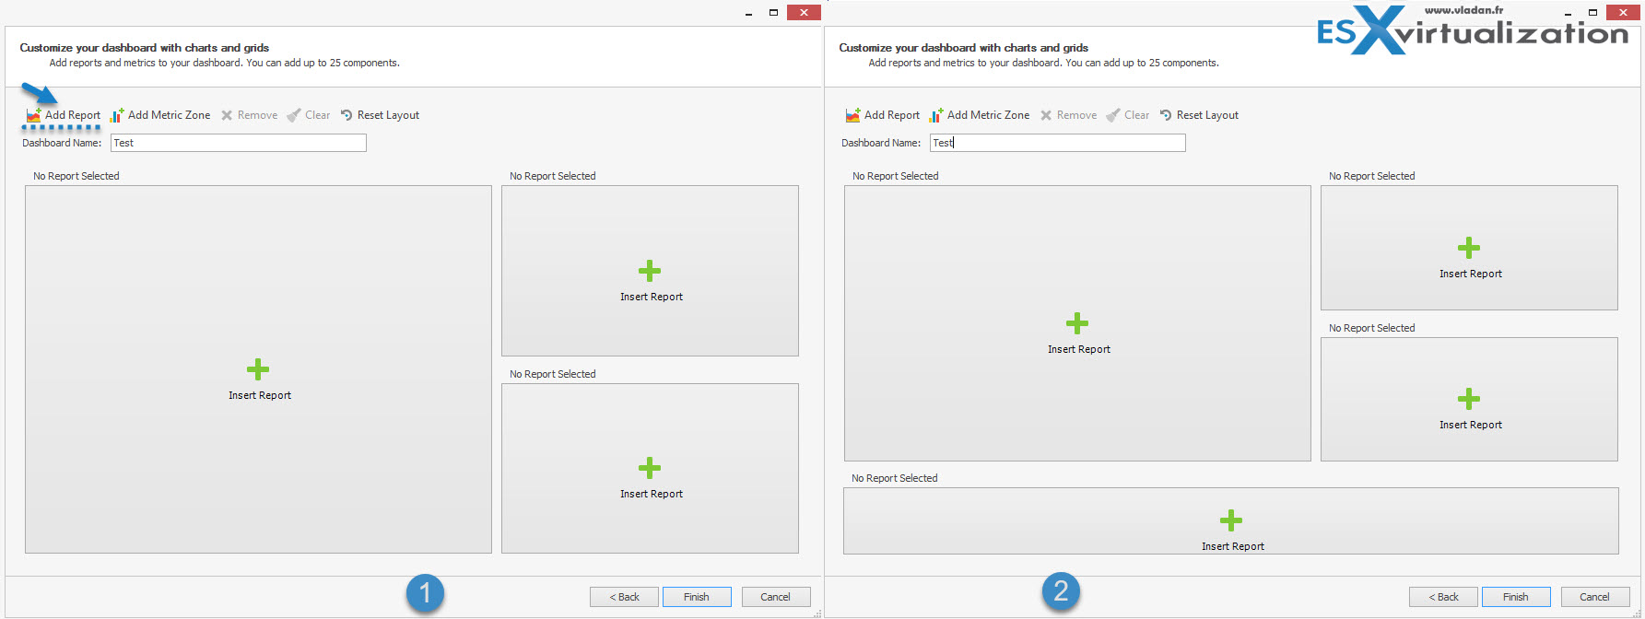Focus Dashboard Name field in left window
This screenshot has width=1645, height=619.
click(x=239, y=143)
